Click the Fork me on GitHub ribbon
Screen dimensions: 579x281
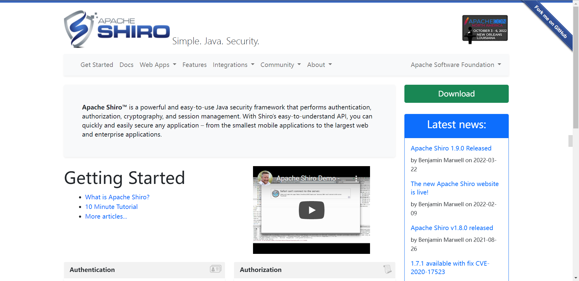click(x=551, y=22)
